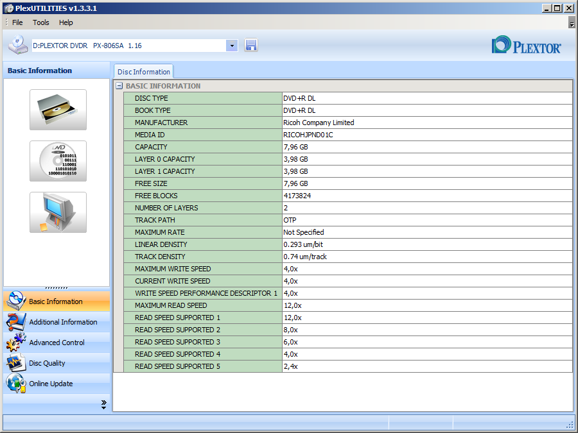Click the disc data information icon

(x=58, y=161)
